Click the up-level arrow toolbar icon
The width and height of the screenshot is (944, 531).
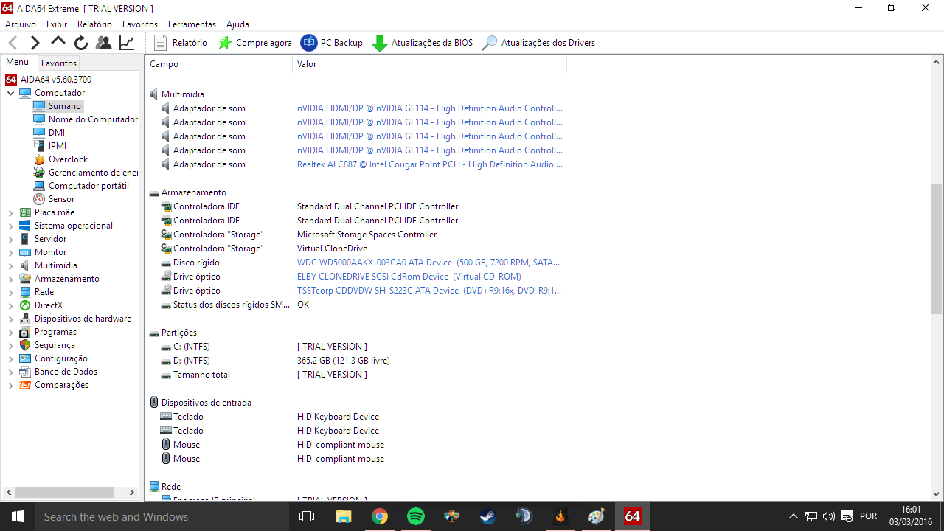point(58,42)
